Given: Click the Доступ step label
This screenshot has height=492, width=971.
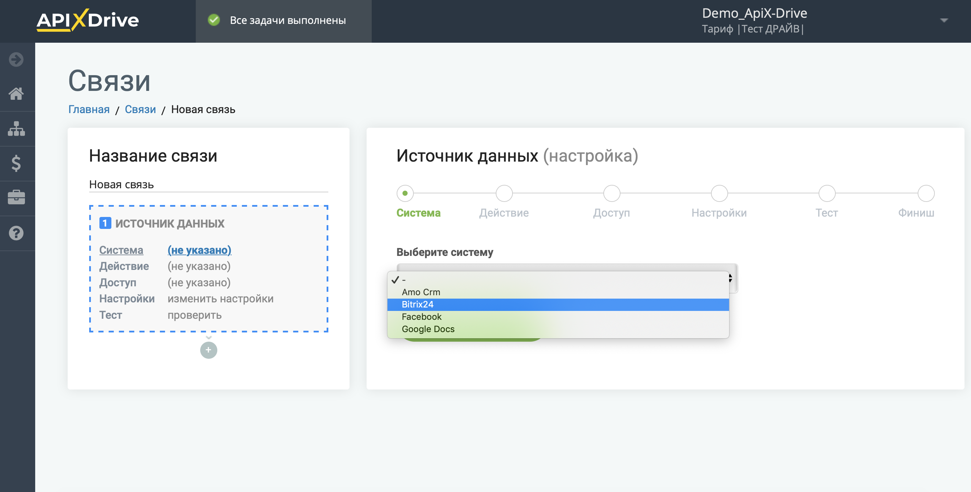Looking at the screenshot, I should [x=611, y=213].
